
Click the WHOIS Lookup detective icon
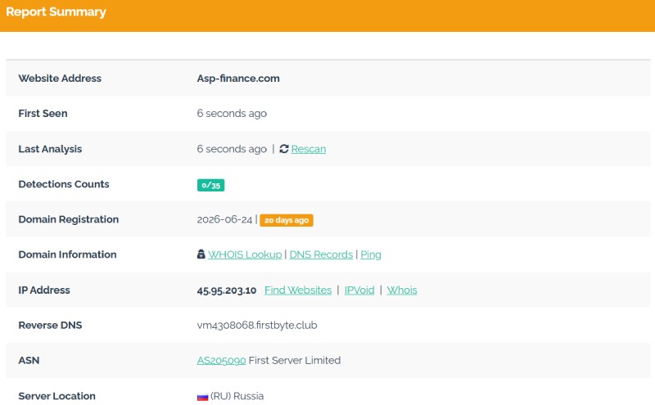coord(201,254)
